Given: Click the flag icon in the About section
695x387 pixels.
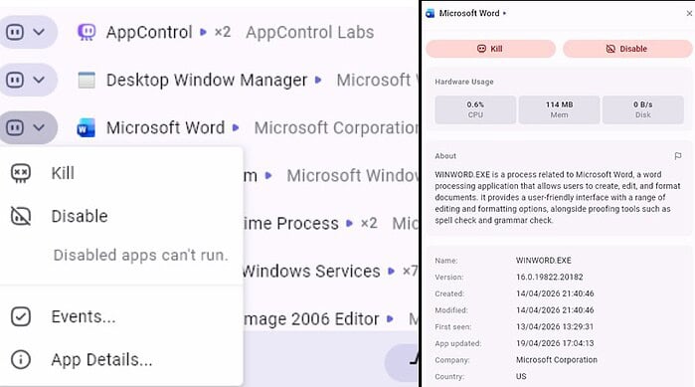Looking at the screenshot, I should [x=678, y=156].
